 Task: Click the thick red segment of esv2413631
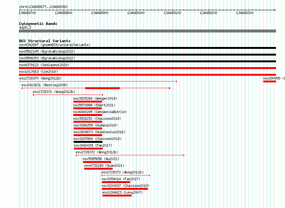pos(102,88)
